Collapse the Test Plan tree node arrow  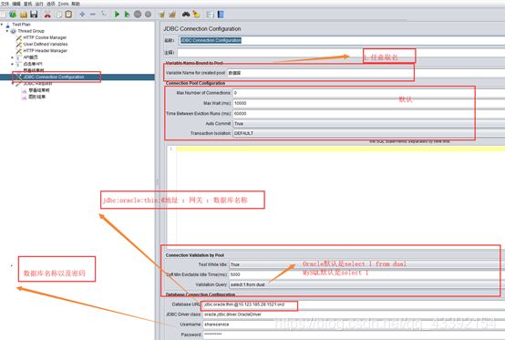click(x=2, y=25)
